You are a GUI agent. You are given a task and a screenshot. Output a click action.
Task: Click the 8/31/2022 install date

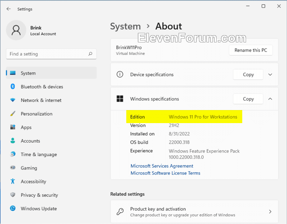(x=179, y=134)
